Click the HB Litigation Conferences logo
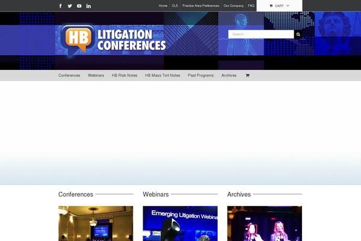361x241 pixels. pyautogui.click(x=113, y=41)
